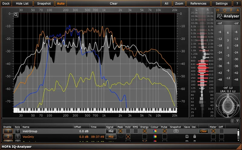Click the Name column header

coord(26,127)
